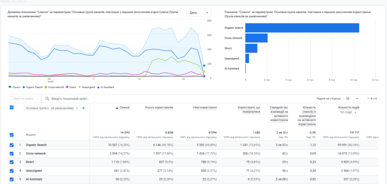Click the Organic Search bar in bar chart

click(302, 28)
